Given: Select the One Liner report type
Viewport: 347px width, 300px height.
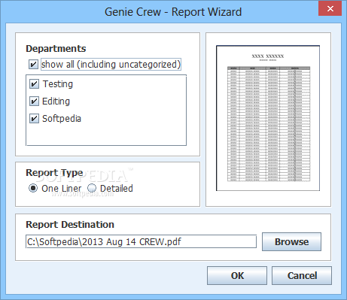Looking at the screenshot, I should (33, 188).
